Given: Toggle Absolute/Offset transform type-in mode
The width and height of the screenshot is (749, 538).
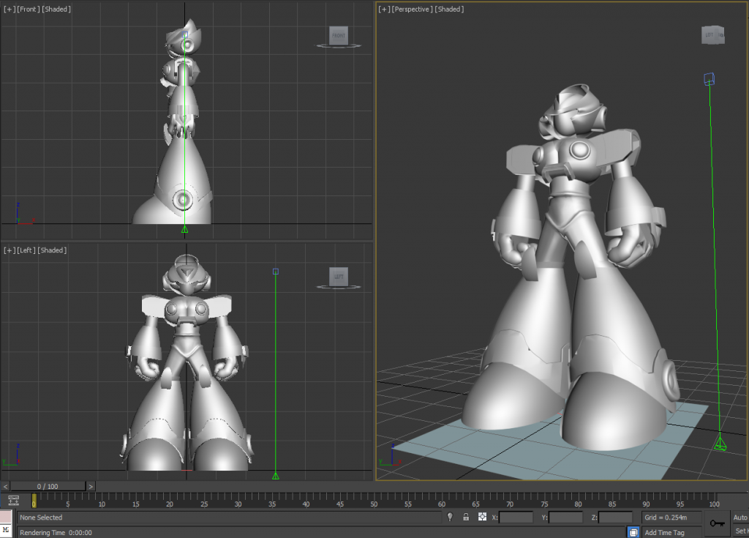Looking at the screenshot, I should [482, 517].
